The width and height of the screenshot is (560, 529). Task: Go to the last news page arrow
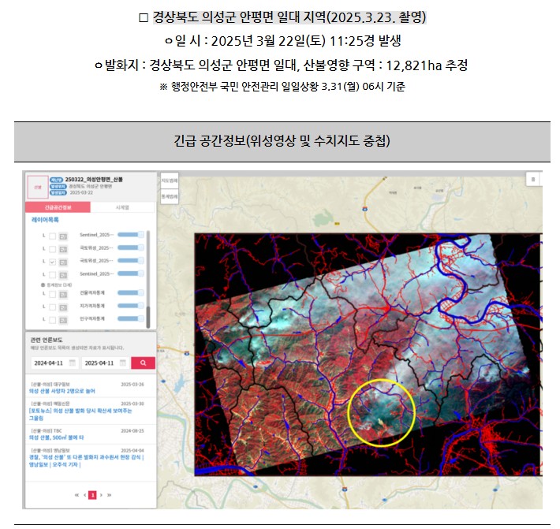coord(109,495)
